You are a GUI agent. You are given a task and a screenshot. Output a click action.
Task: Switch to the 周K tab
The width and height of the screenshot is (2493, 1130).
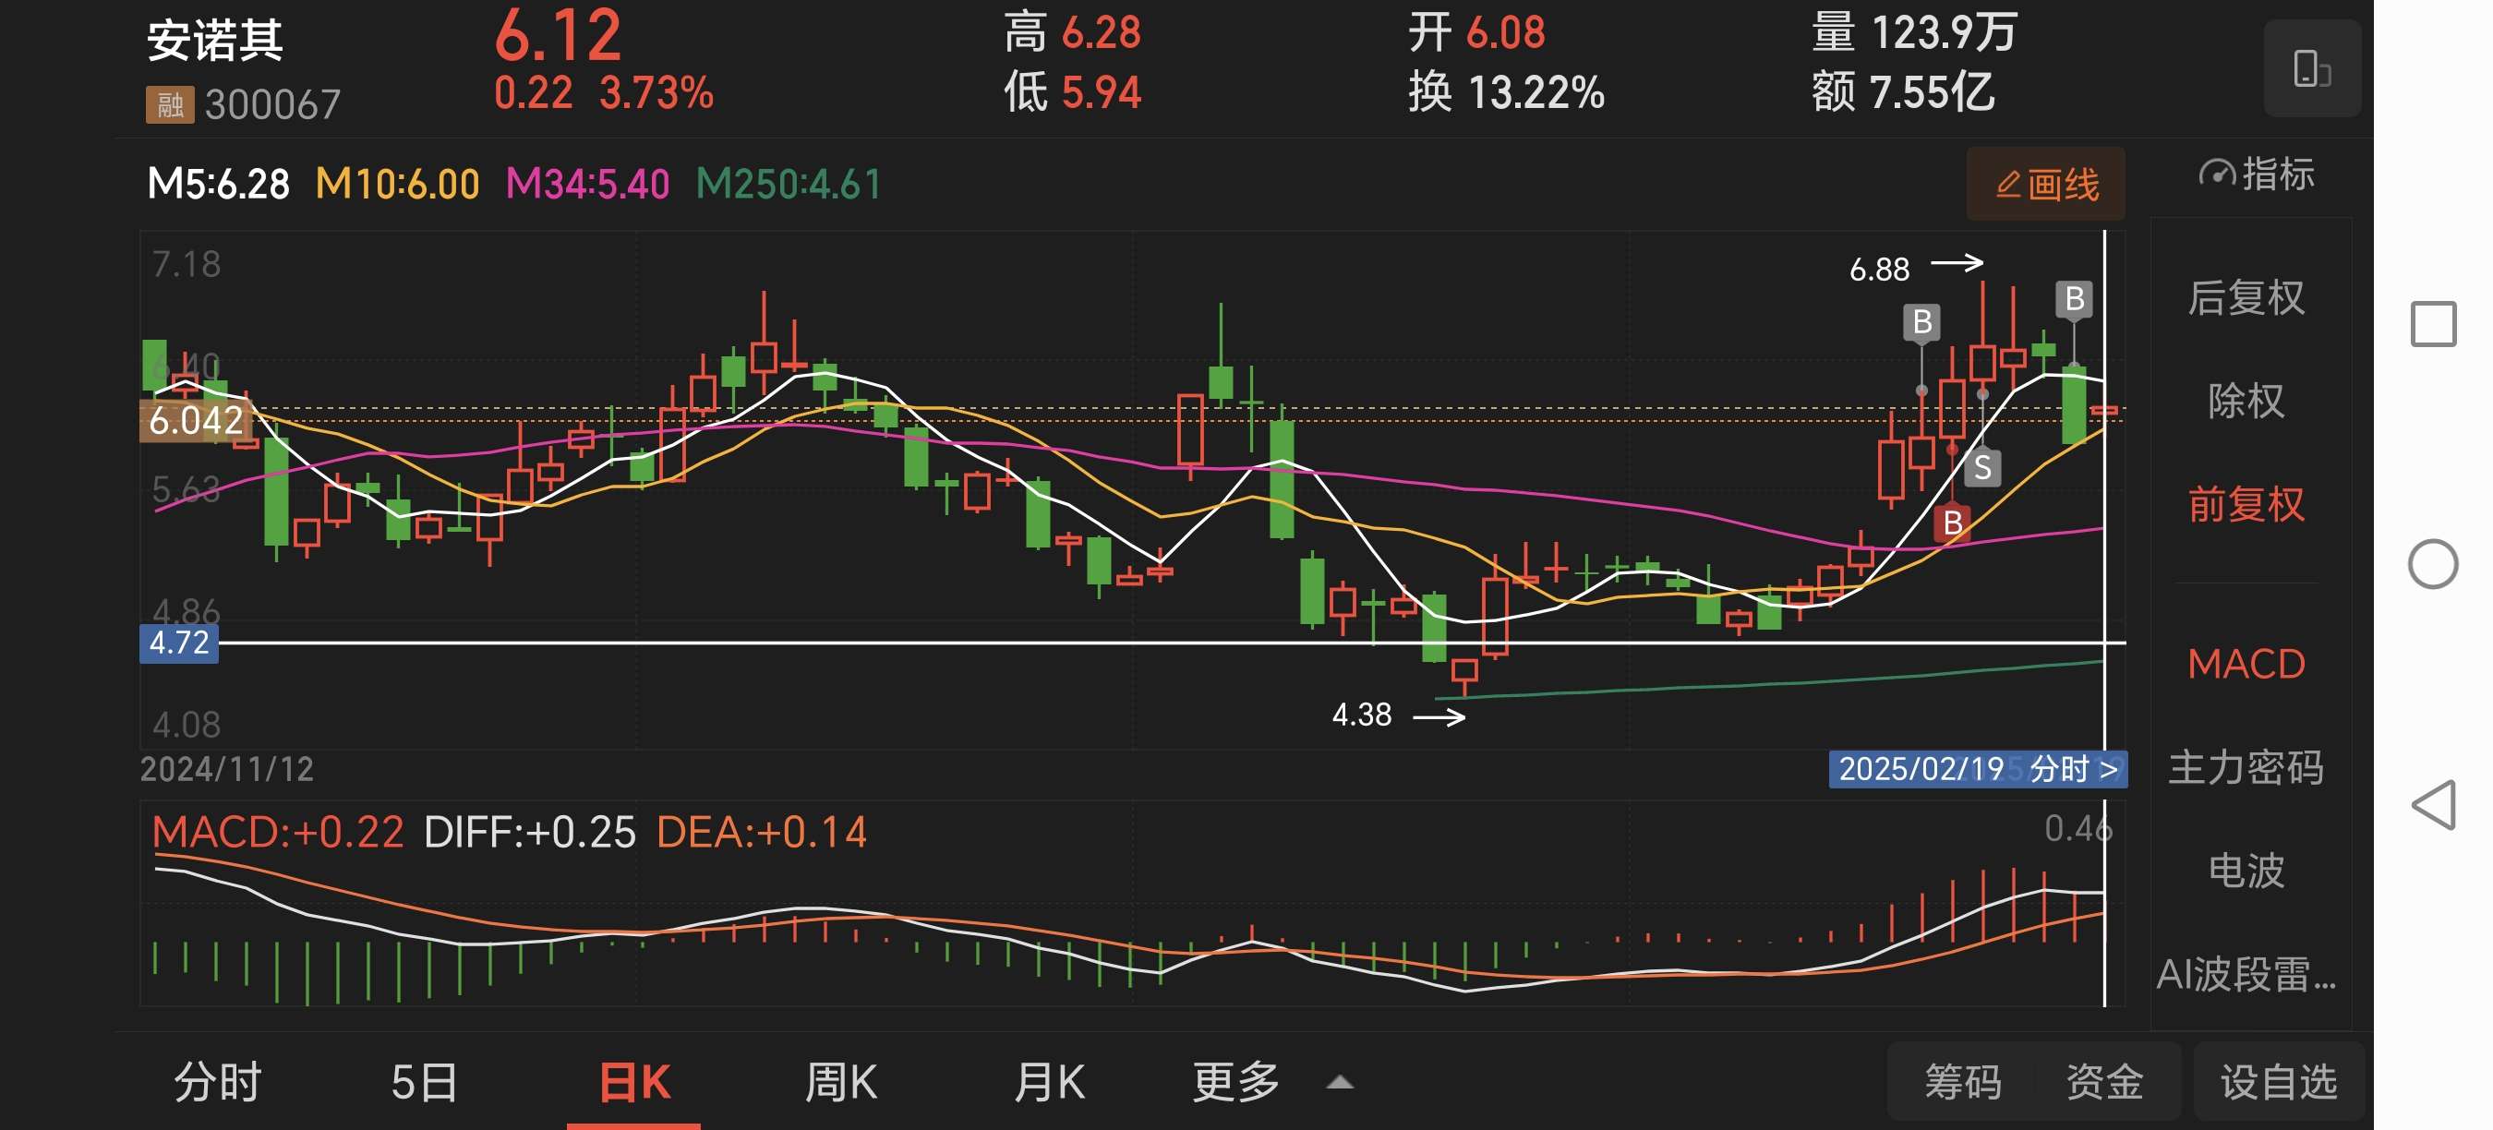point(841,1081)
